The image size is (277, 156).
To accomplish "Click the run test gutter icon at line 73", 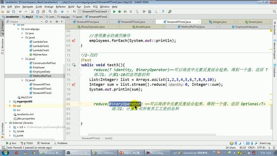I will pos(74,65).
